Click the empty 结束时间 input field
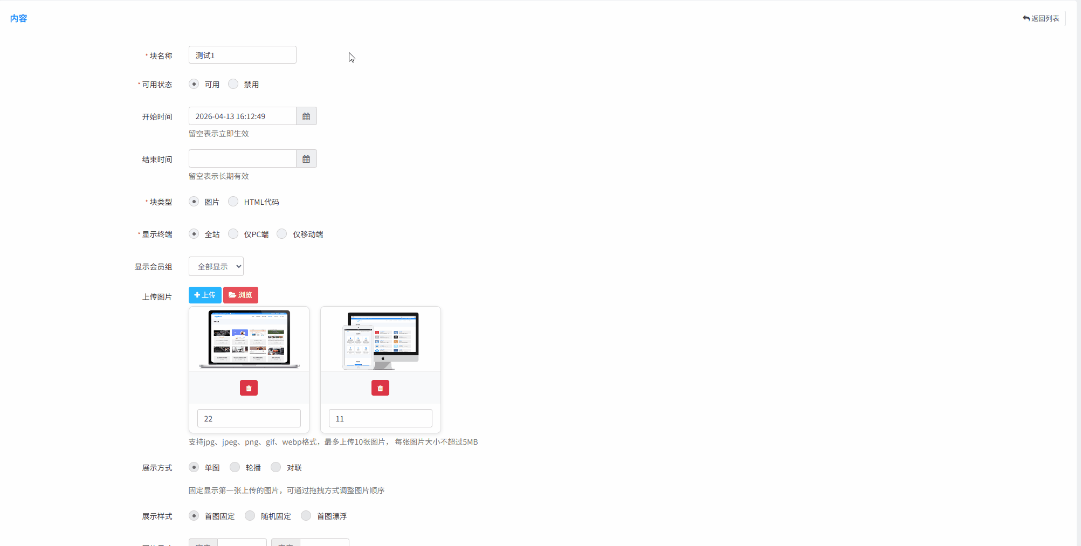Viewport: 1081px width, 546px height. [243, 159]
